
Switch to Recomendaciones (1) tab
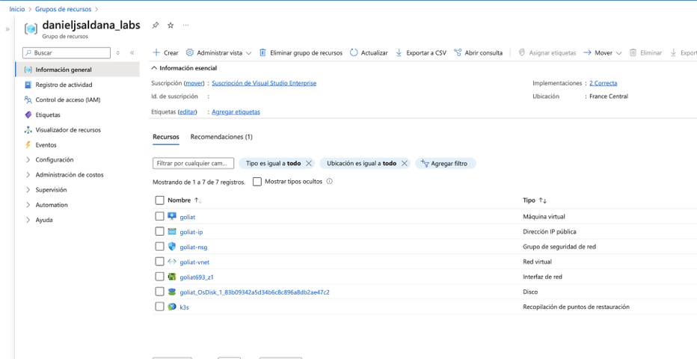[221, 137]
